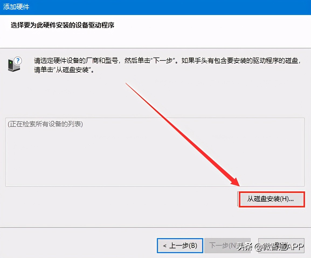Go back with the 上一步(B) button
The height and width of the screenshot is (258, 311).
click(x=180, y=245)
